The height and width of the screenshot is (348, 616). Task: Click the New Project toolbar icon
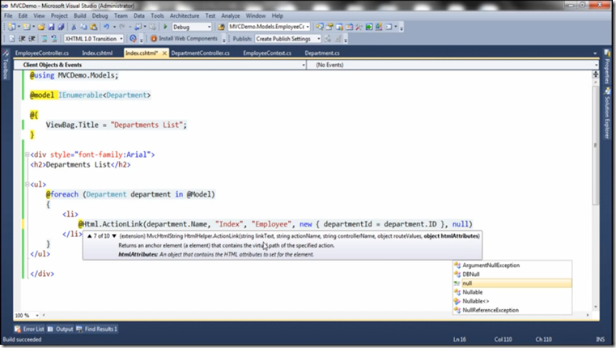pyautogui.click(x=12, y=27)
